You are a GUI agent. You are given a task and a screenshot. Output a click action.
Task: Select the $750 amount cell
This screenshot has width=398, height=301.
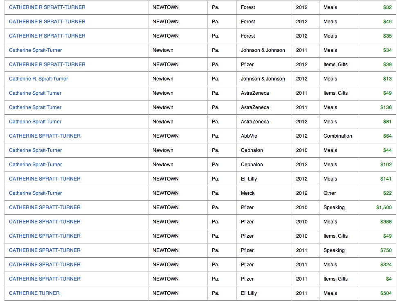[x=377, y=250]
